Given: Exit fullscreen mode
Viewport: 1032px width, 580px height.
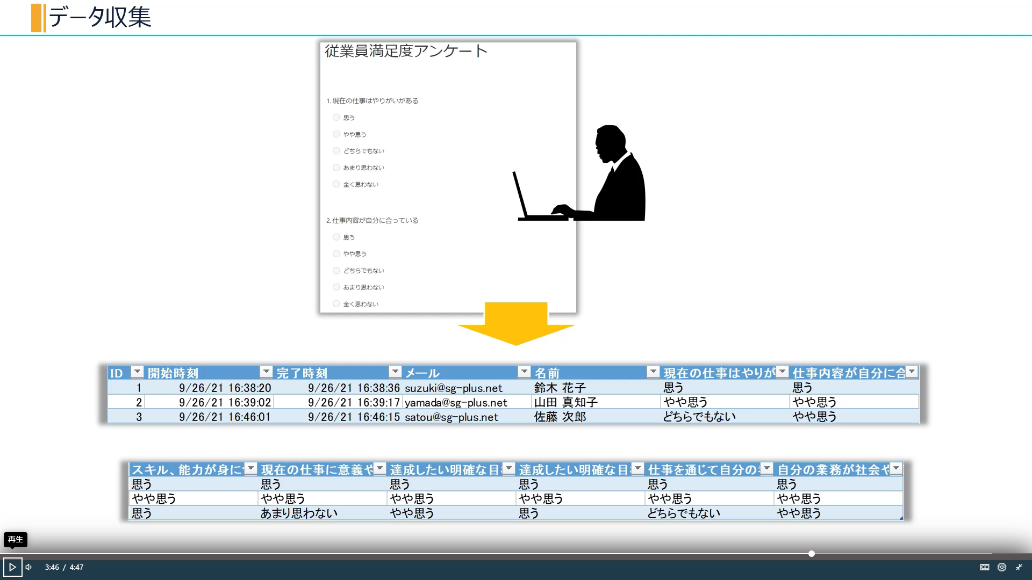Looking at the screenshot, I should (1020, 567).
